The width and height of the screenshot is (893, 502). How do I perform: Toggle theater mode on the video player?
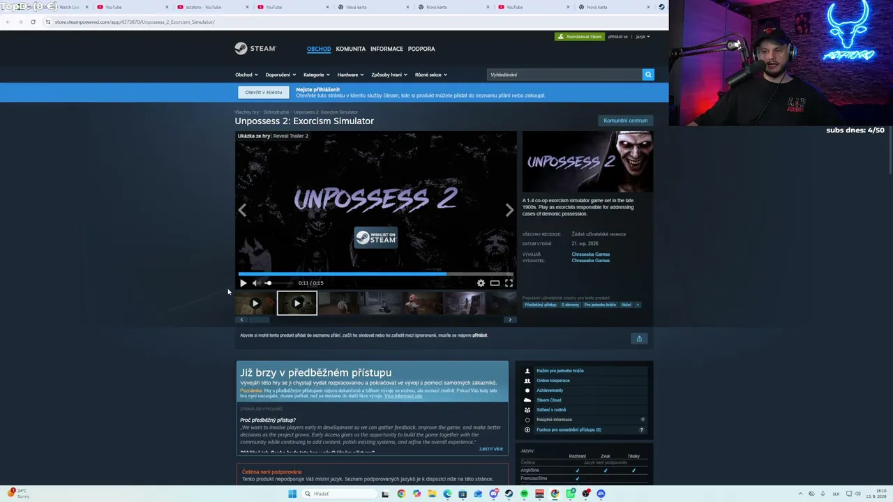point(495,283)
